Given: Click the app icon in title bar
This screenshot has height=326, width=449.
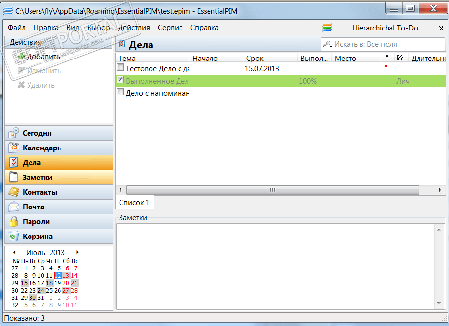Looking at the screenshot, I should pos(8,11).
